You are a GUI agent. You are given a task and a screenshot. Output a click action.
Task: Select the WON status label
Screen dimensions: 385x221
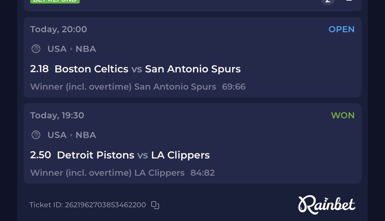pyautogui.click(x=343, y=115)
